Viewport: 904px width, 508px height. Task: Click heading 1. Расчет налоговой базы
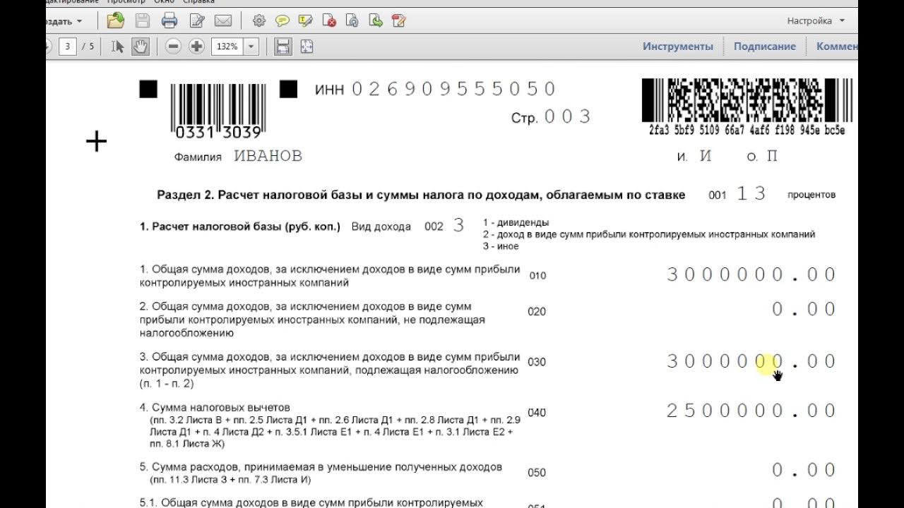click(240, 226)
